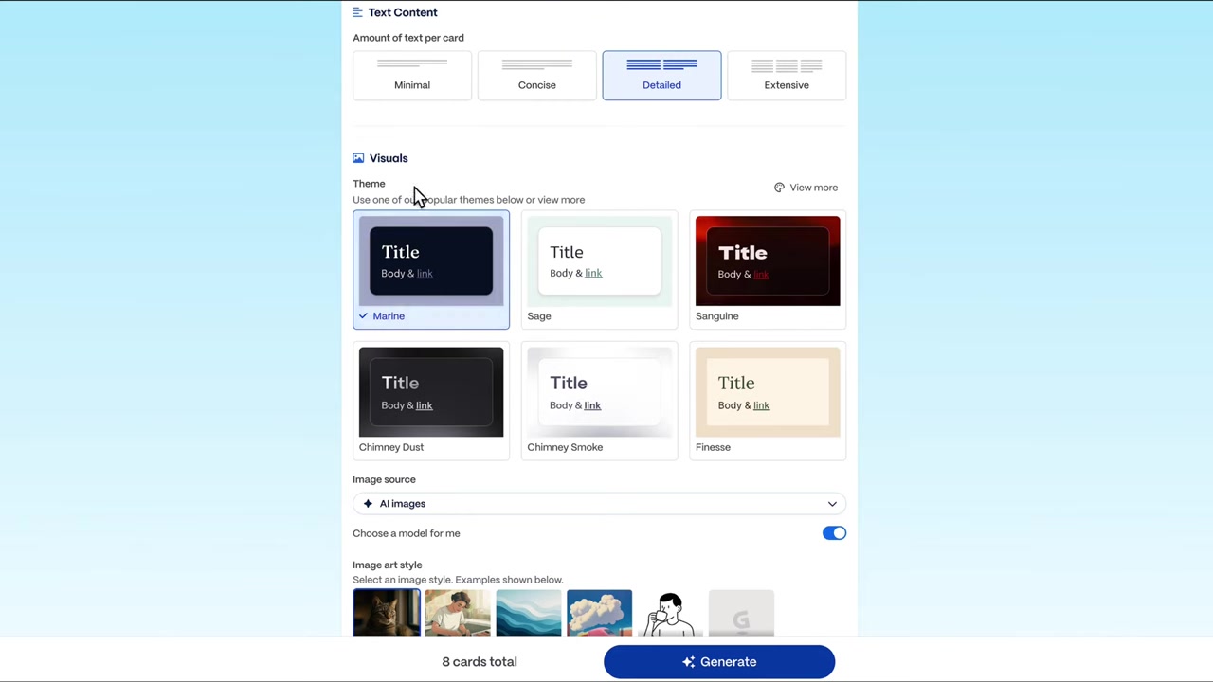Click the 'Amount of text per card' label
Image resolution: width=1213 pixels, height=682 pixels.
point(408,38)
